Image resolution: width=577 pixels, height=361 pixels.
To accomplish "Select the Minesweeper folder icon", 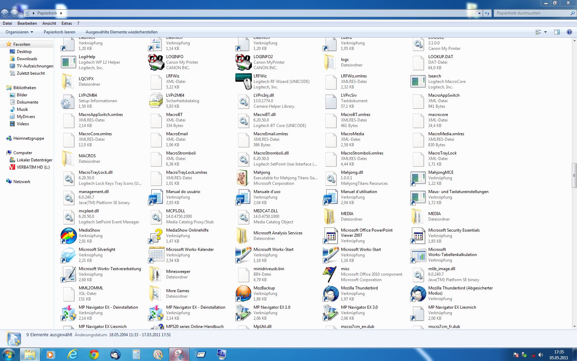I will 155,274.
